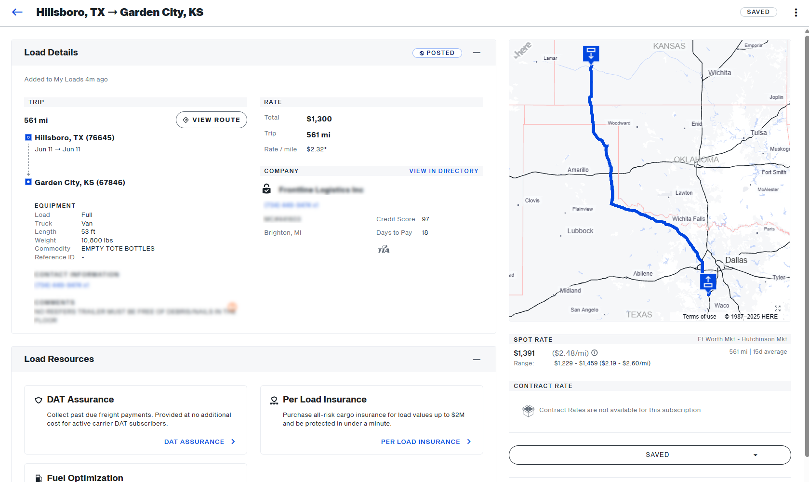Click the VIEW ROUTE button

[211, 120]
